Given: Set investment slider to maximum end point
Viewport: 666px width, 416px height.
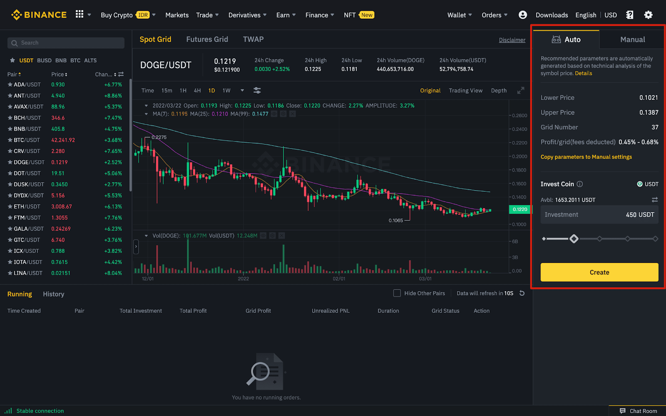Looking at the screenshot, I should pos(655,239).
